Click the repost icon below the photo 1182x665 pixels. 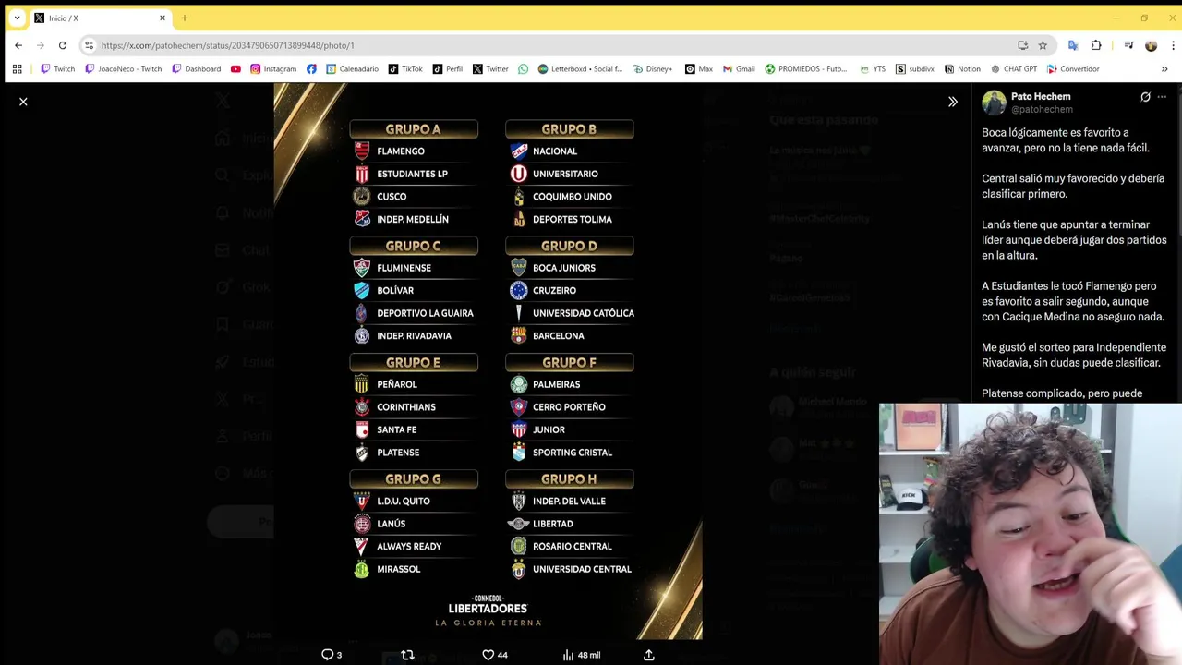click(x=407, y=655)
